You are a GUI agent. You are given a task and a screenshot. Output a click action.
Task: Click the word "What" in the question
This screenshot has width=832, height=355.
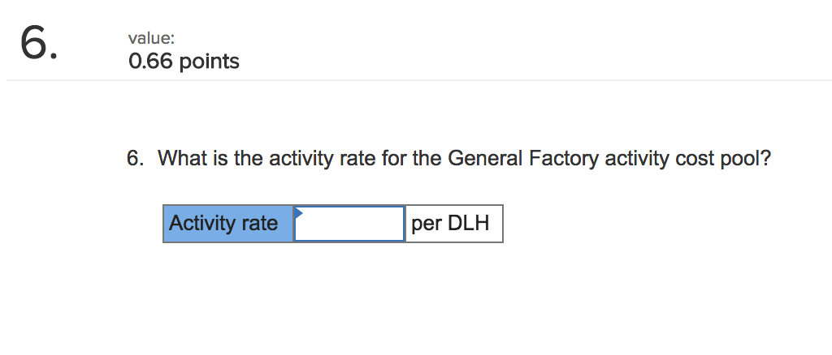click(x=183, y=158)
